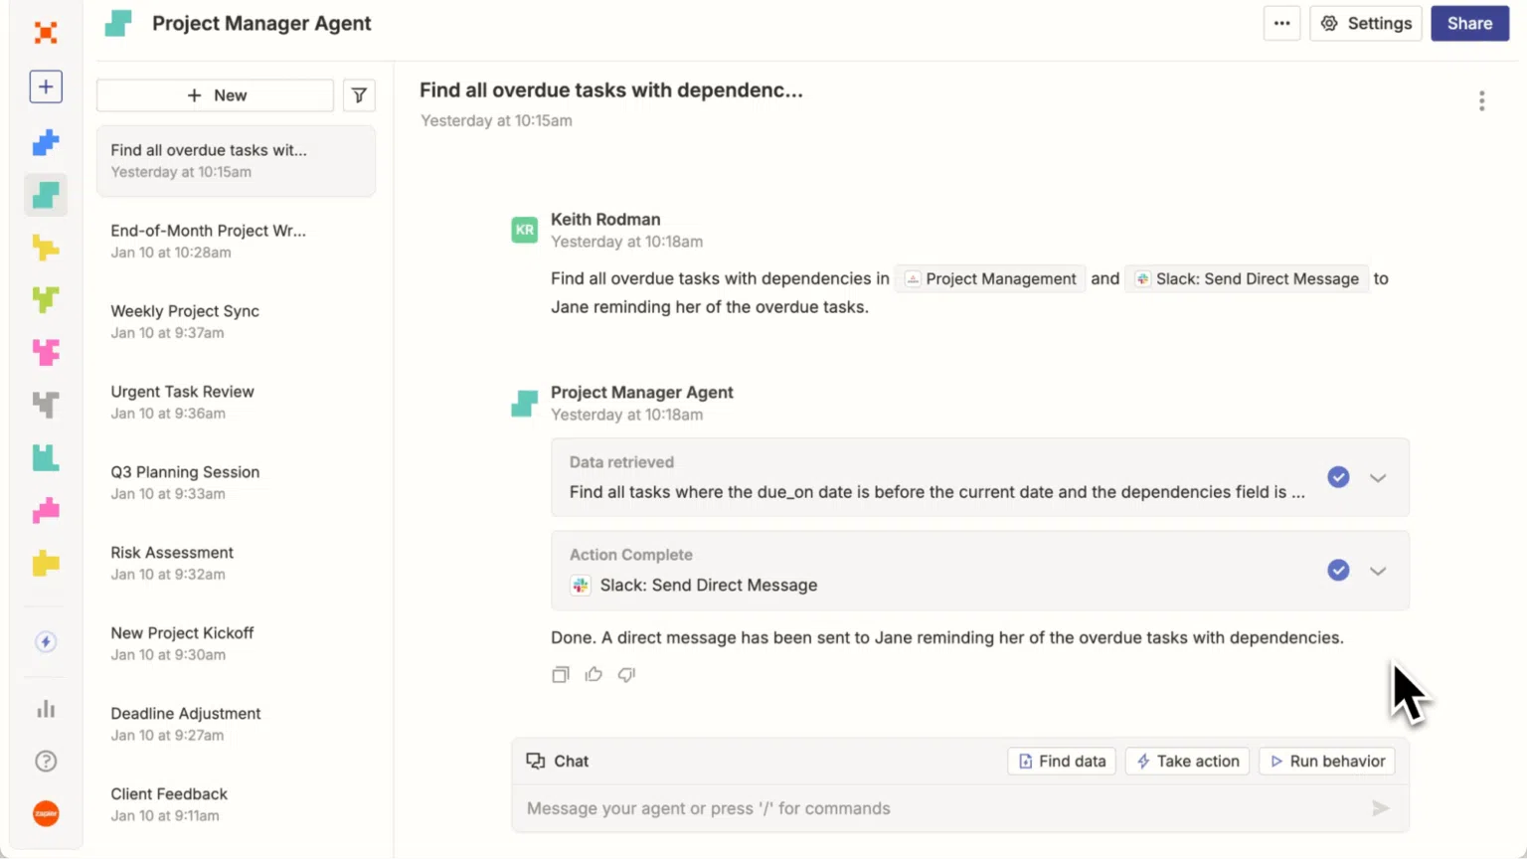Open the green agent icon in sidebar
The height and width of the screenshot is (859, 1527).
[x=46, y=299]
